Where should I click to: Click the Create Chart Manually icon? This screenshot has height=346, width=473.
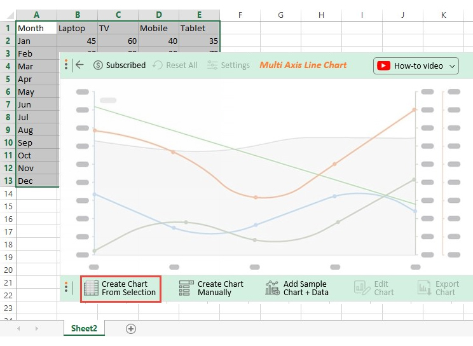pyautogui.click(x=186, y=288)
